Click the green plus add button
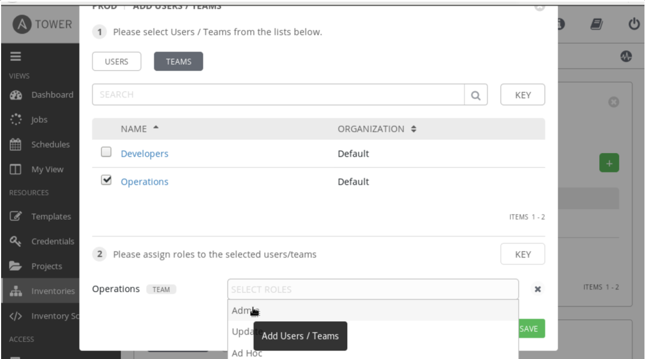Screen dimensions: 645x359 [x=609, y=163]
